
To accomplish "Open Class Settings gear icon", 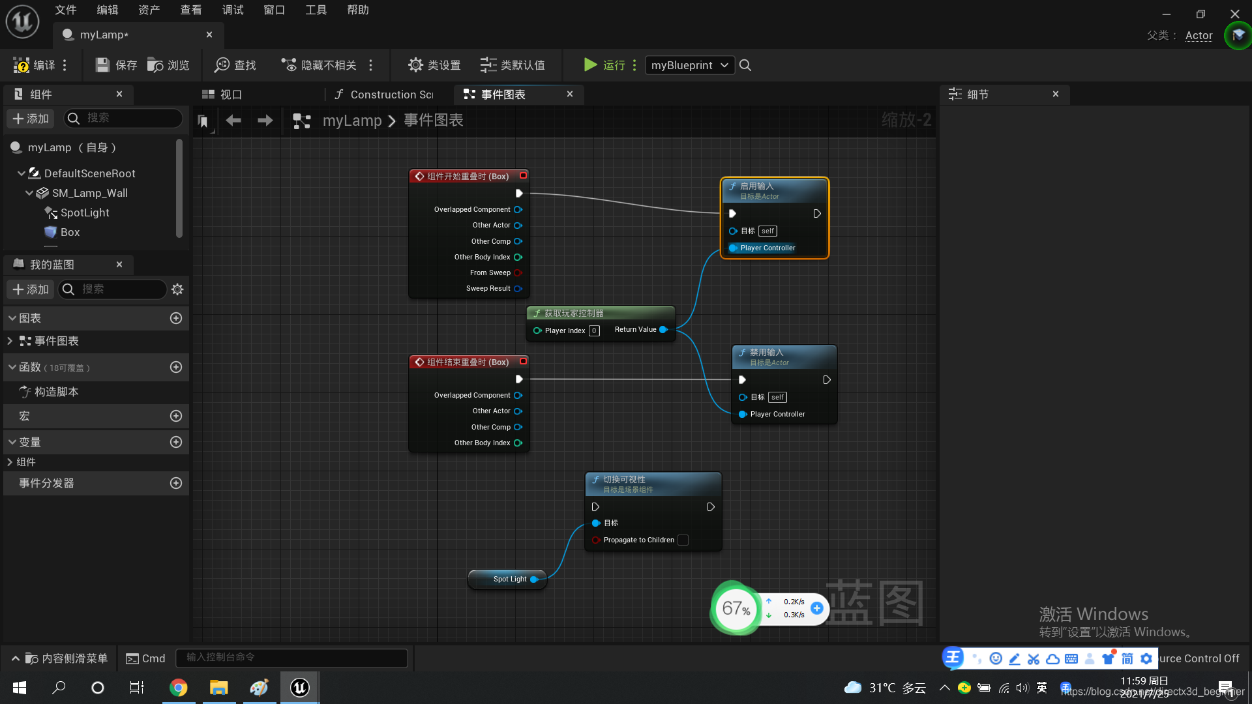I will [x=415, y=65].
